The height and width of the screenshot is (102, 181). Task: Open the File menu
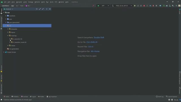[5, 2]
